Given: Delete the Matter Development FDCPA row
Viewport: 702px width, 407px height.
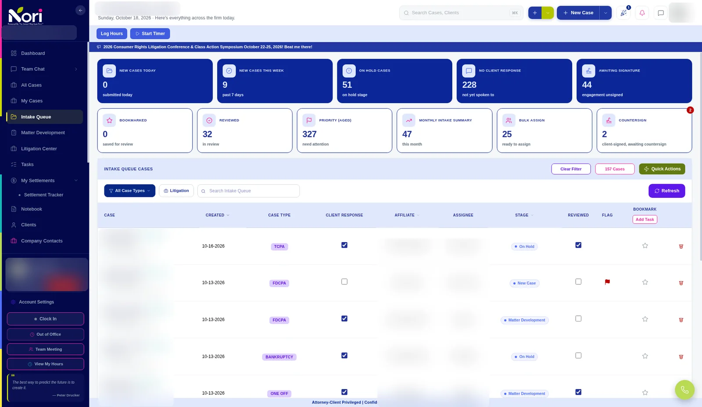Looking at the screenshot, I should click(x=681, y=320).
